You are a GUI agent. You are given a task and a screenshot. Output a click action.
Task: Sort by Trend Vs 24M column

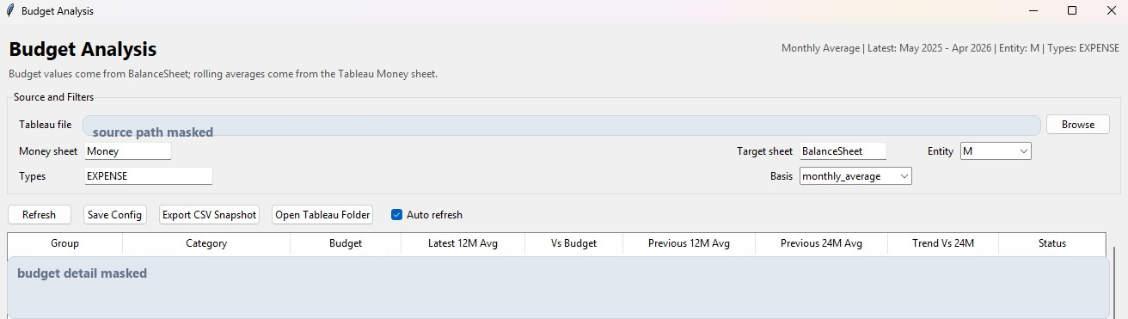(x=943, y=243)
